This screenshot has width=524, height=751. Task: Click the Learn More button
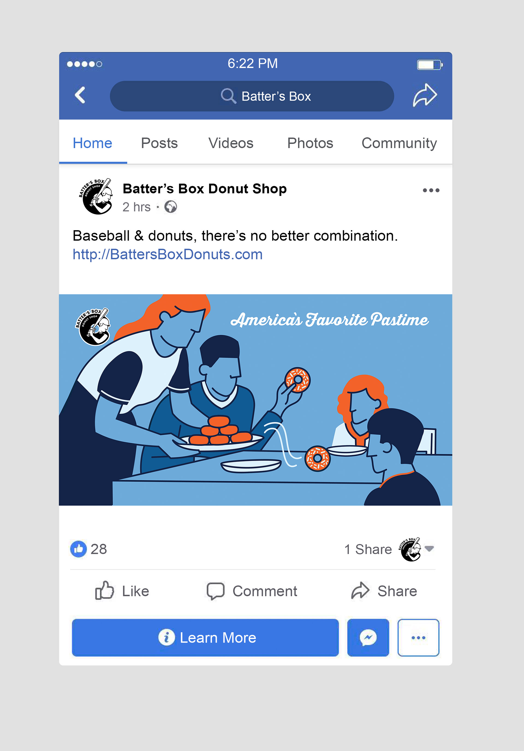tap(205, 638)
